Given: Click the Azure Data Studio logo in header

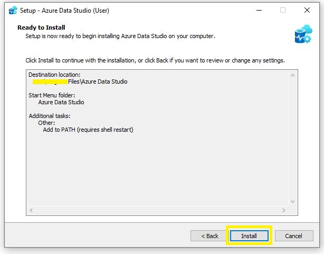Looking at the screenshot, I should (303, 33).
